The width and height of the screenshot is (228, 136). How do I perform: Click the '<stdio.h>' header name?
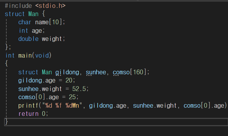pos(50,6)
